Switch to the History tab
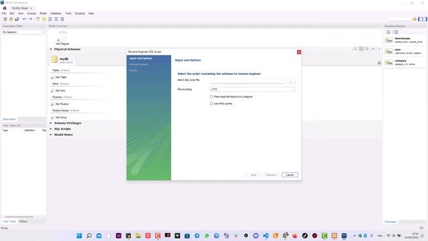Viewport: 428px width, 241px height. coord(23,222)
